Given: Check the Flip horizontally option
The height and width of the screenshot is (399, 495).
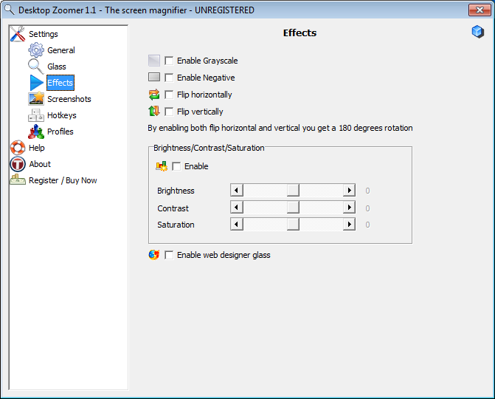Looking at the screenshot, I should click(x=170, y=95).
